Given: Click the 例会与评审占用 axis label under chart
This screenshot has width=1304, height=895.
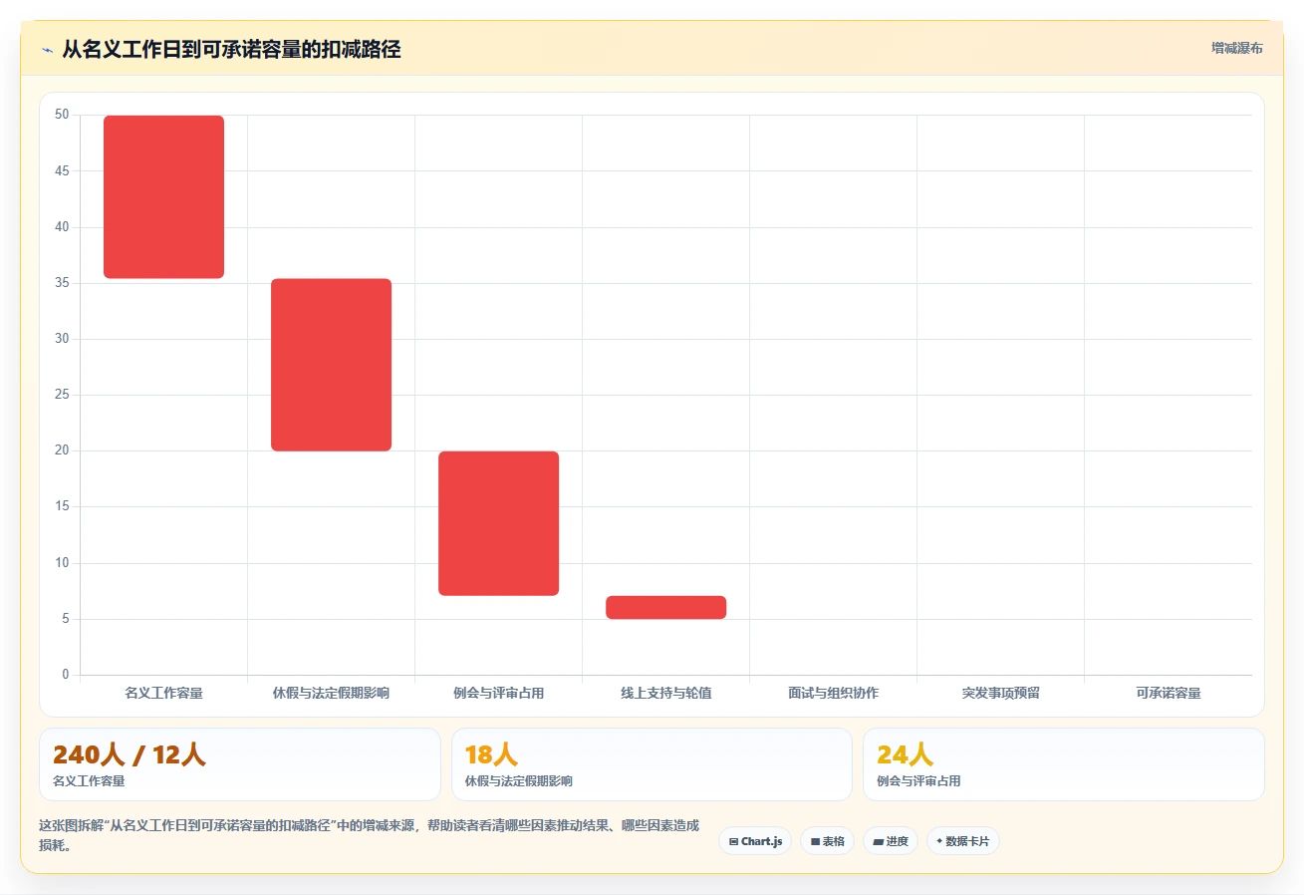Looking at the screenshot, I should [499, 693].
